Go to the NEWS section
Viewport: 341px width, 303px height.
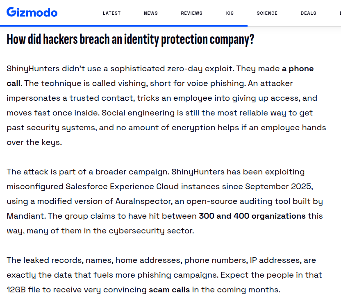coord(151,13)
